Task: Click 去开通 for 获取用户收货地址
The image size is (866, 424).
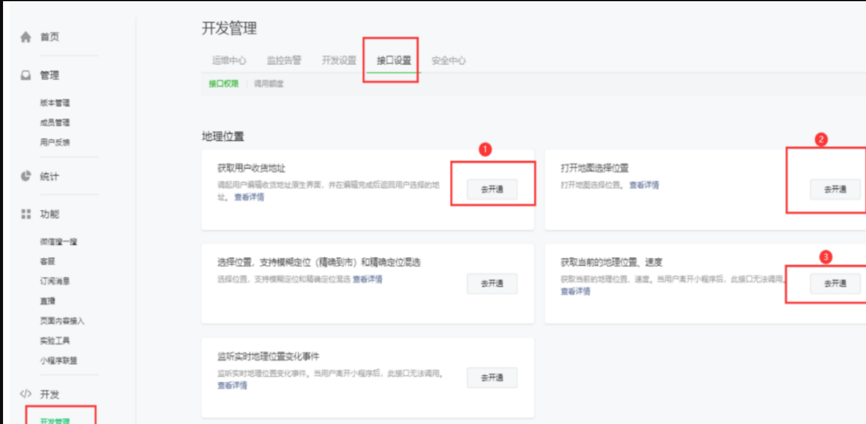Action: click(x=492, y=189)
